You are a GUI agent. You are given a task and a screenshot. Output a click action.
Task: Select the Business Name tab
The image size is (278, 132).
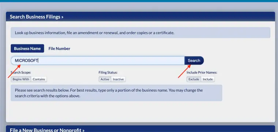click(27, 48)
